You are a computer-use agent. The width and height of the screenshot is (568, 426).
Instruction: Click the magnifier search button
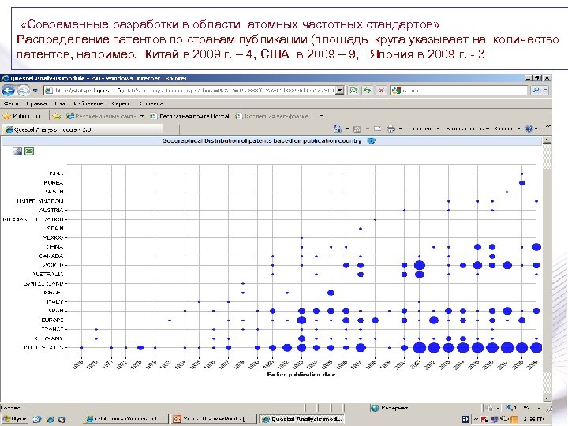tap(536, 90)
